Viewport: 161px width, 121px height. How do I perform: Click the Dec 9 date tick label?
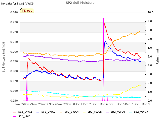[x=146, y=104]
